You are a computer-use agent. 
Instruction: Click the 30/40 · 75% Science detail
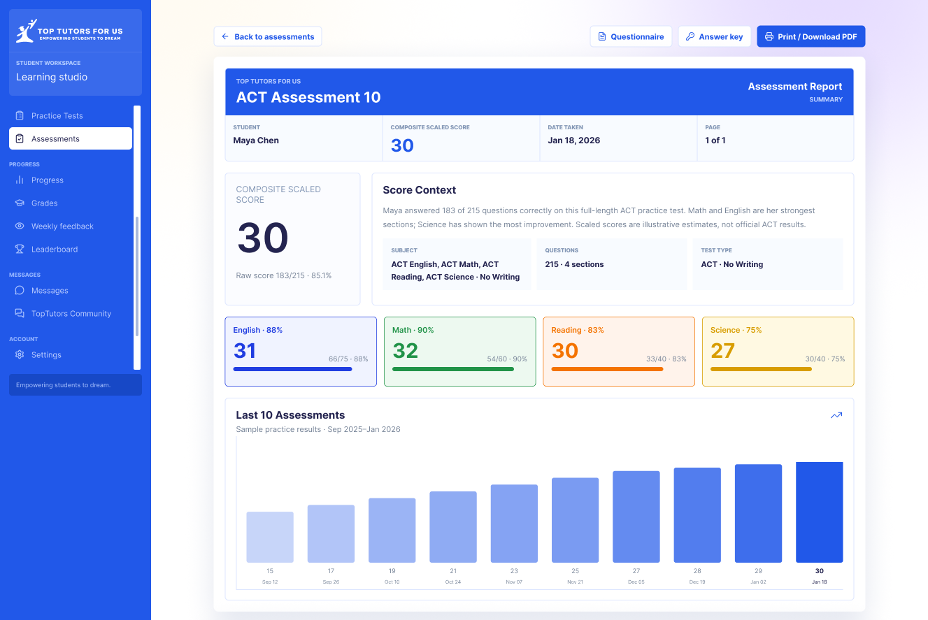coord(825,359)
